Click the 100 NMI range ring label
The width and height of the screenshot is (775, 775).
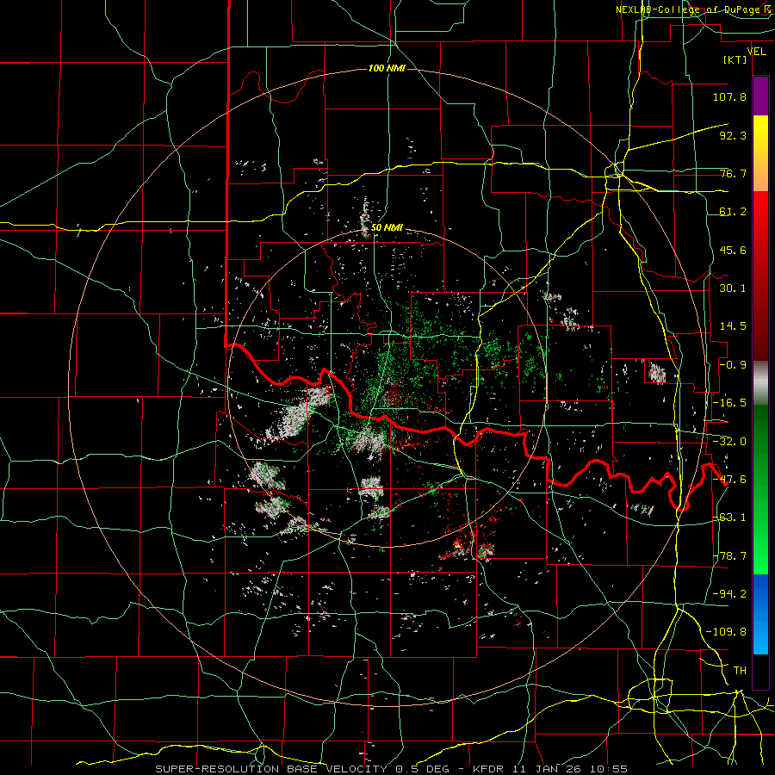pyautogui.click(x=387, y=68)
